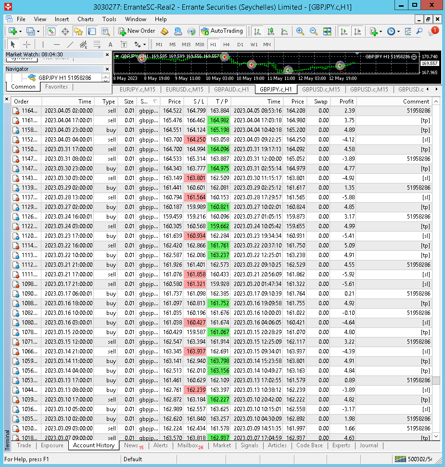Switch chart to bar chart mode

coord(257,31)
